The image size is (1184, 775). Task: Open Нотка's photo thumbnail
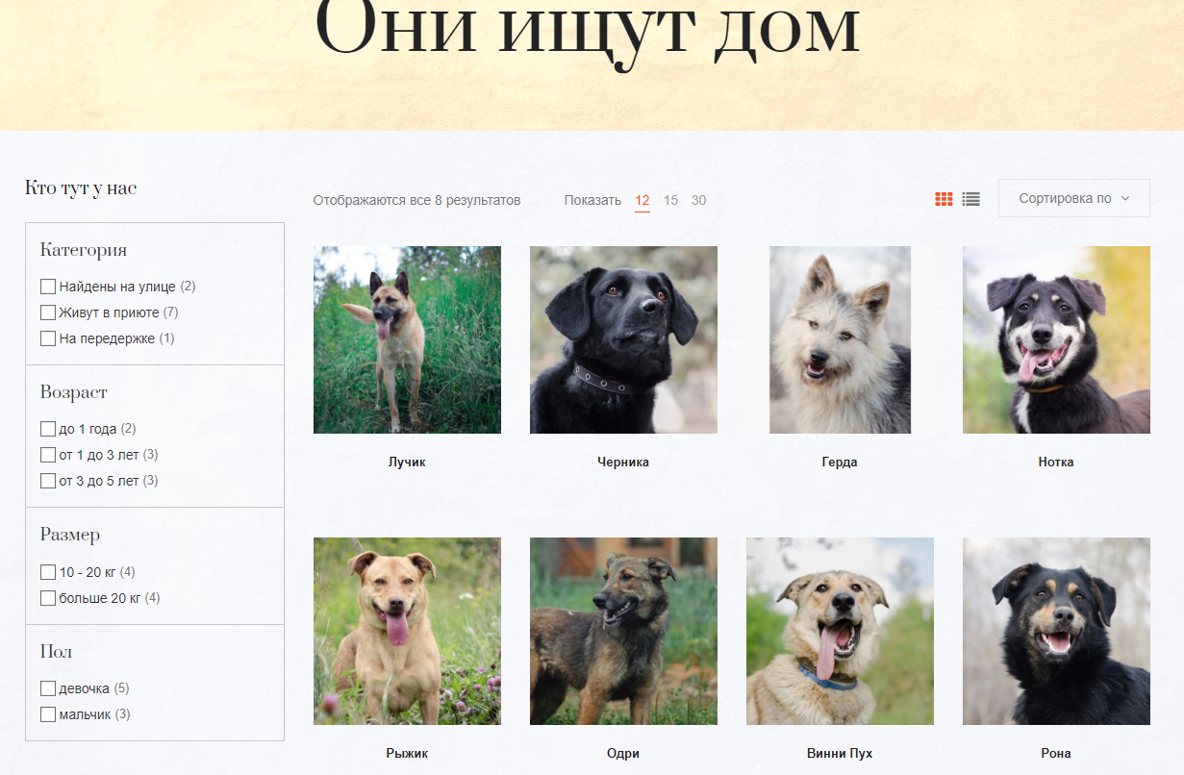click(x=1056, y=339)
